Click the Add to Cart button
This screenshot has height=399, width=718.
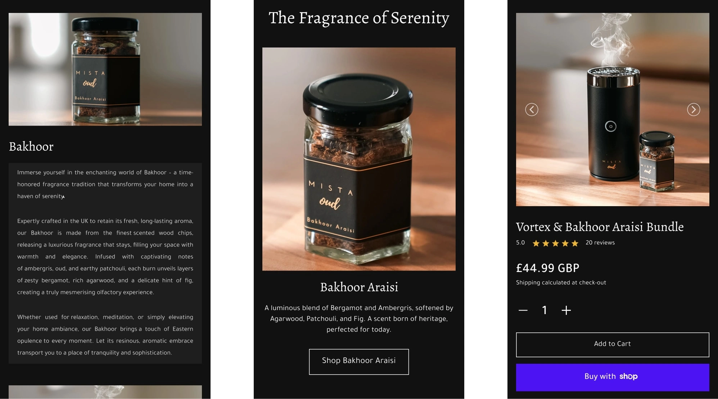coord(612,345)
